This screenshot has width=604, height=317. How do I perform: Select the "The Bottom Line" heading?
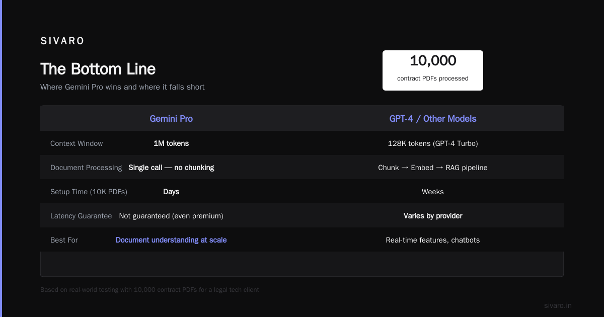(98, 69)
